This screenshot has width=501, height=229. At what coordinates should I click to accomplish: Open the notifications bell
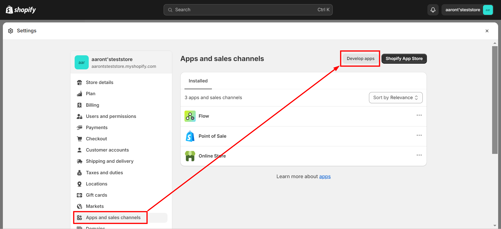click(x=433, y=10)
